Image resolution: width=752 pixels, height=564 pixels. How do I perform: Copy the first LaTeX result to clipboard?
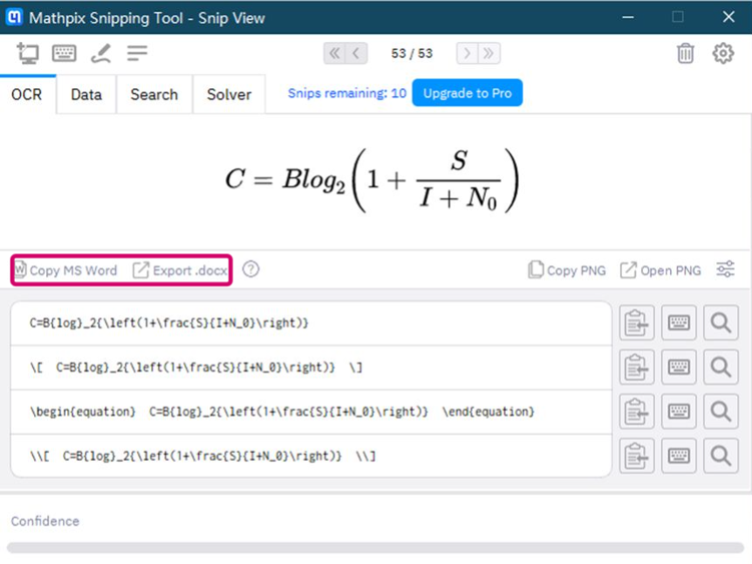click(x=636, y=321)
